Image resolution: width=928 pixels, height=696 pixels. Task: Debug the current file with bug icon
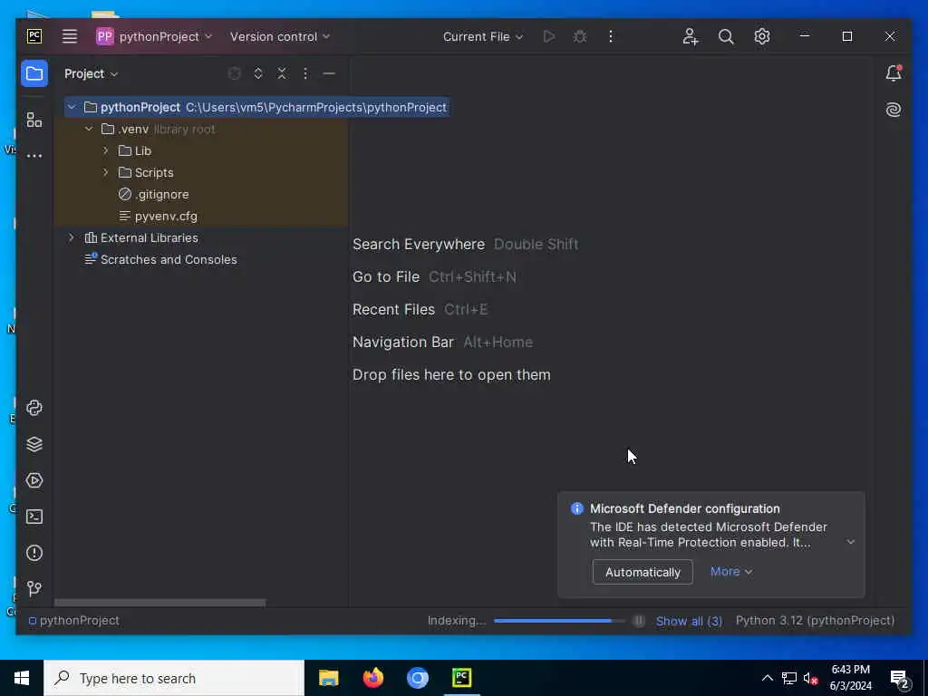point(580,36)
